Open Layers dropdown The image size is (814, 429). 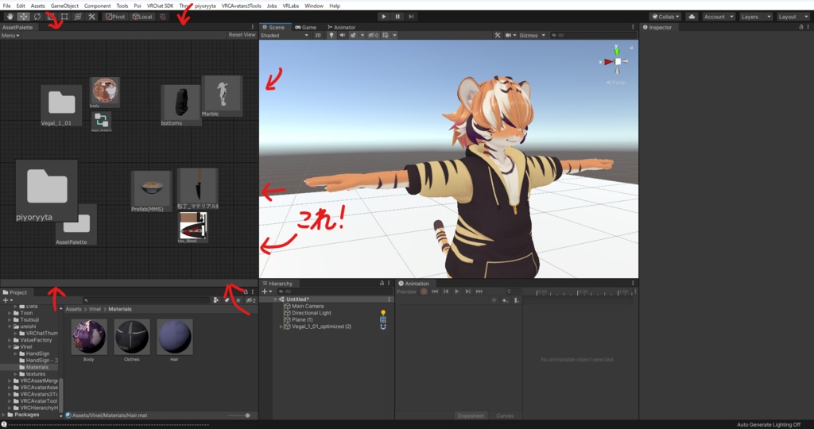756,17
